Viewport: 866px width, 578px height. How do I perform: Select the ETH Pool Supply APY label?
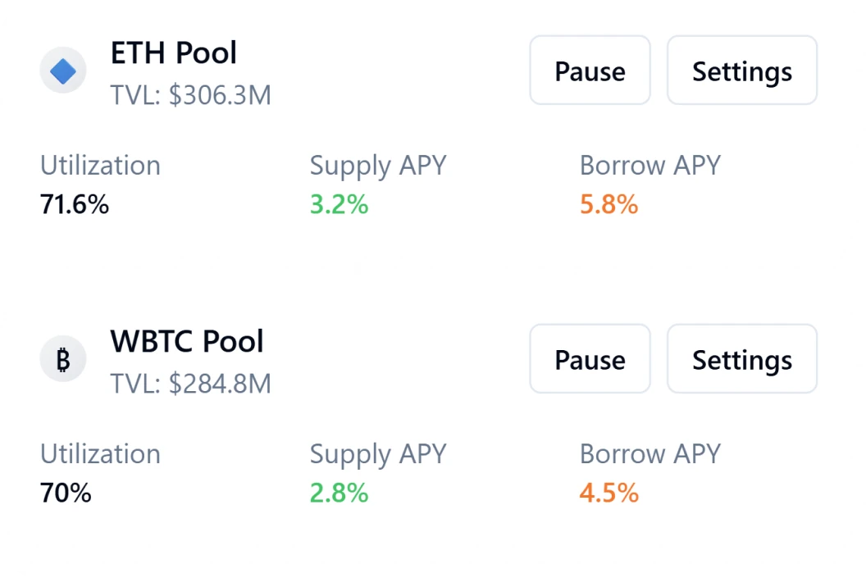[377, 165]
